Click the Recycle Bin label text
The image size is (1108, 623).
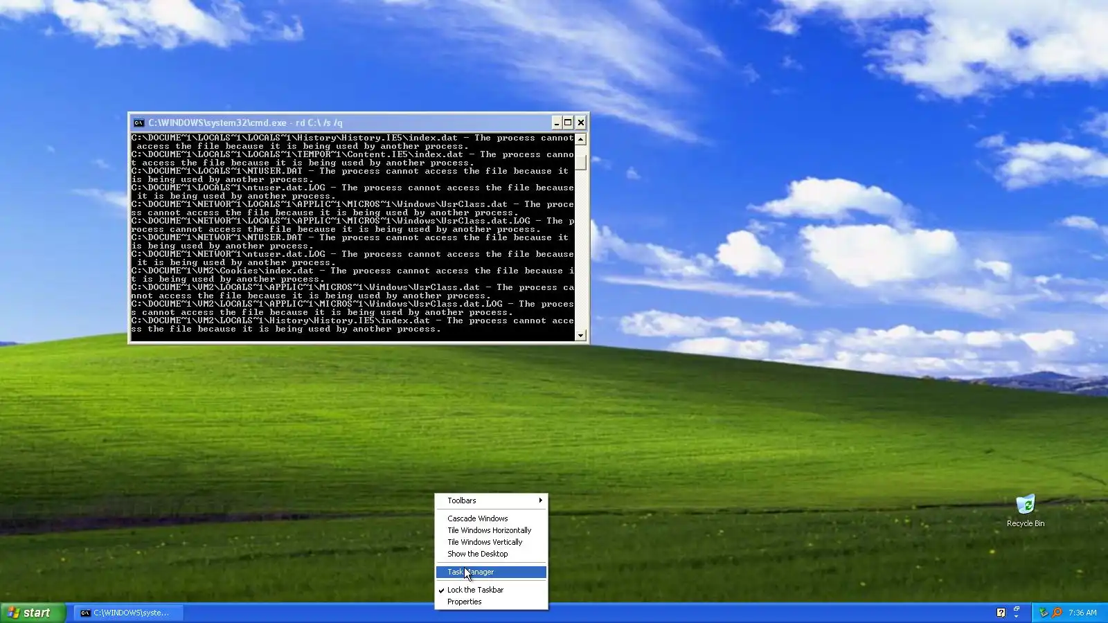(1026, 523)
